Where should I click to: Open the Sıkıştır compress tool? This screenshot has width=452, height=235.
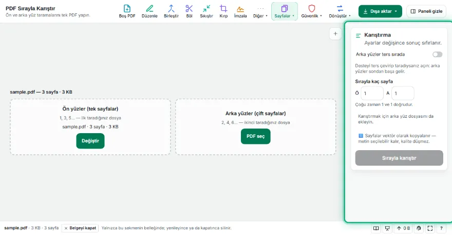click(206, 11)
